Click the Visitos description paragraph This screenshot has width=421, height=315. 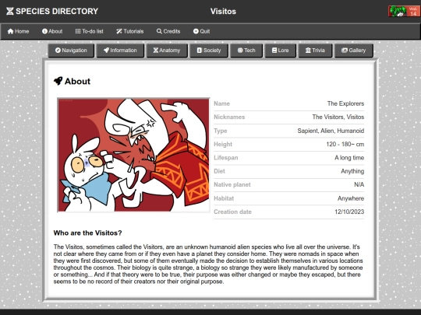pyautogui.click(x=208, y=264)
